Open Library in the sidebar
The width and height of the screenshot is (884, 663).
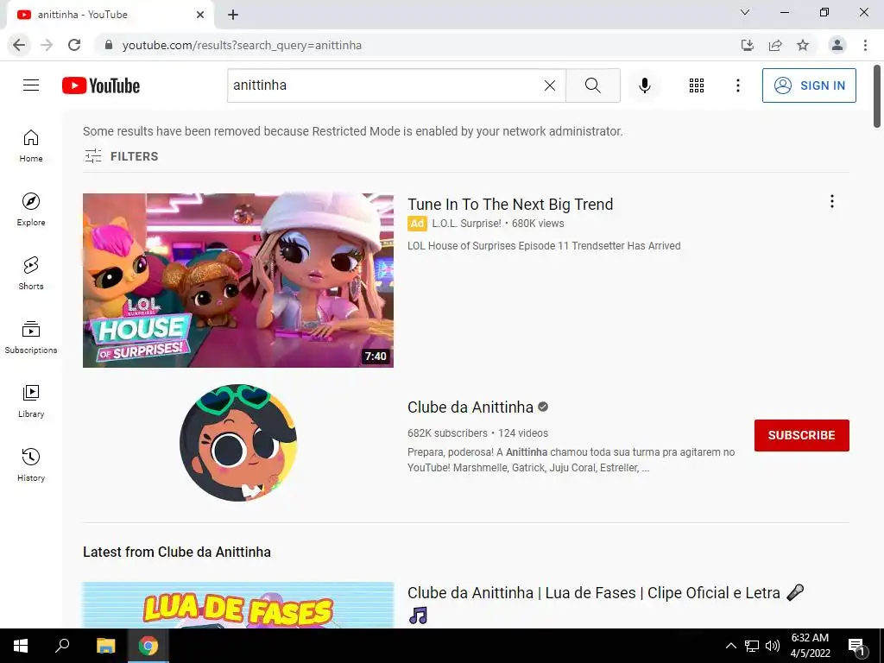point(31,401)
